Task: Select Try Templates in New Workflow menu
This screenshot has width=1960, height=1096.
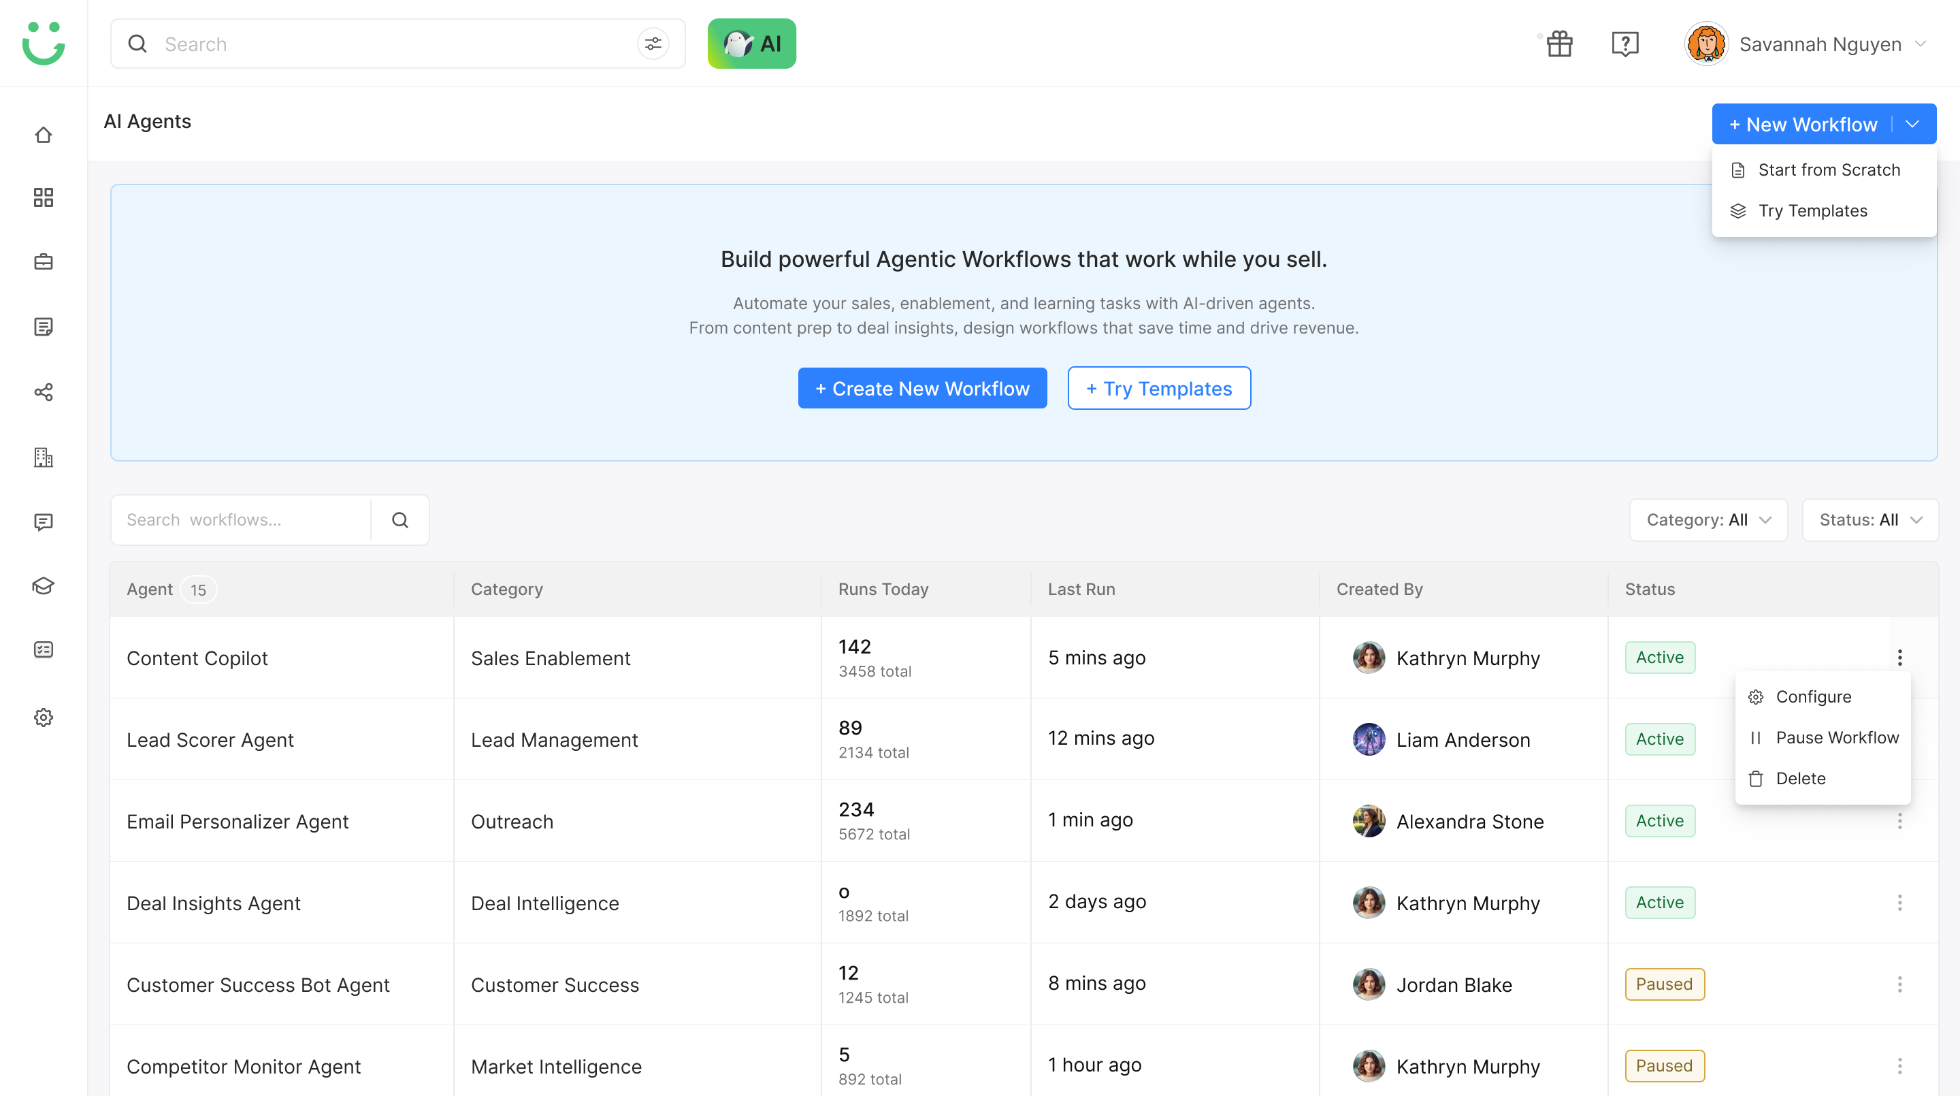Action: [1824, 211]
